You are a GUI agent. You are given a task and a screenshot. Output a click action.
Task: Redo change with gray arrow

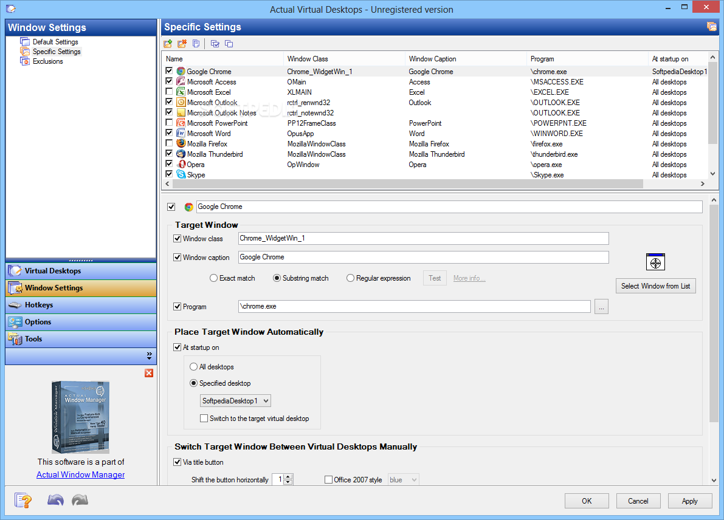pyautogui.click(x=80, y=500)
